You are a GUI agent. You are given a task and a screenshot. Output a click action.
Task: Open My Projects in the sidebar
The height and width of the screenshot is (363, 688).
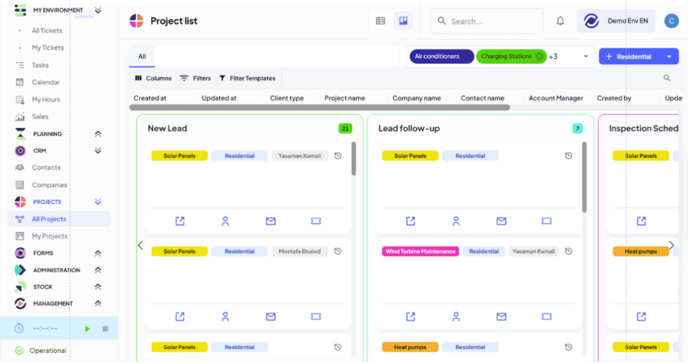coord(50,236)
